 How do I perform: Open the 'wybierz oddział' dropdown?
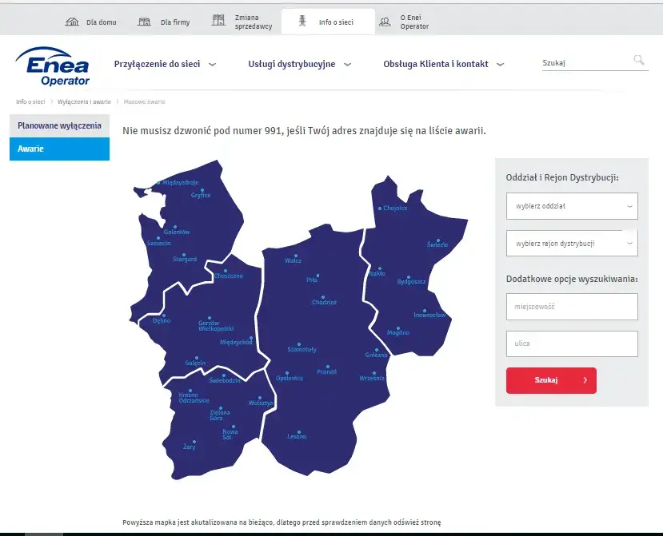click(571, 206)
